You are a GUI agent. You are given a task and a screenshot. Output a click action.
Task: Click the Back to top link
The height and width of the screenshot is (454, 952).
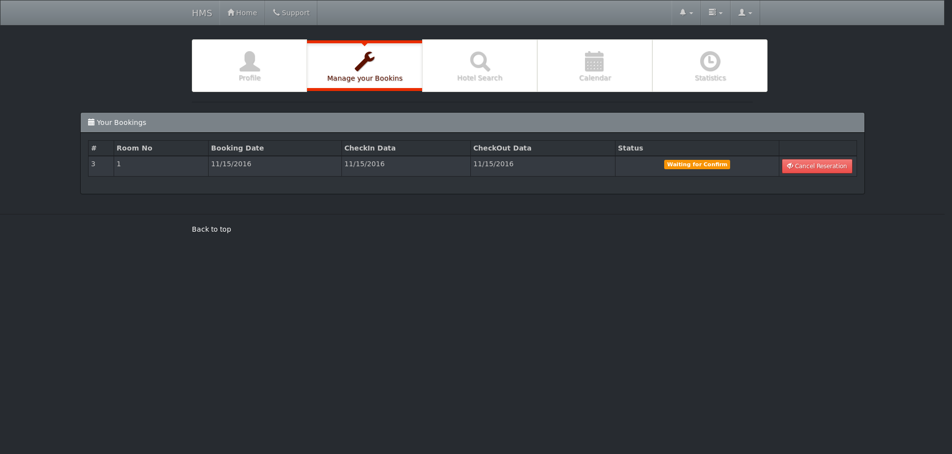click(211, 229)
